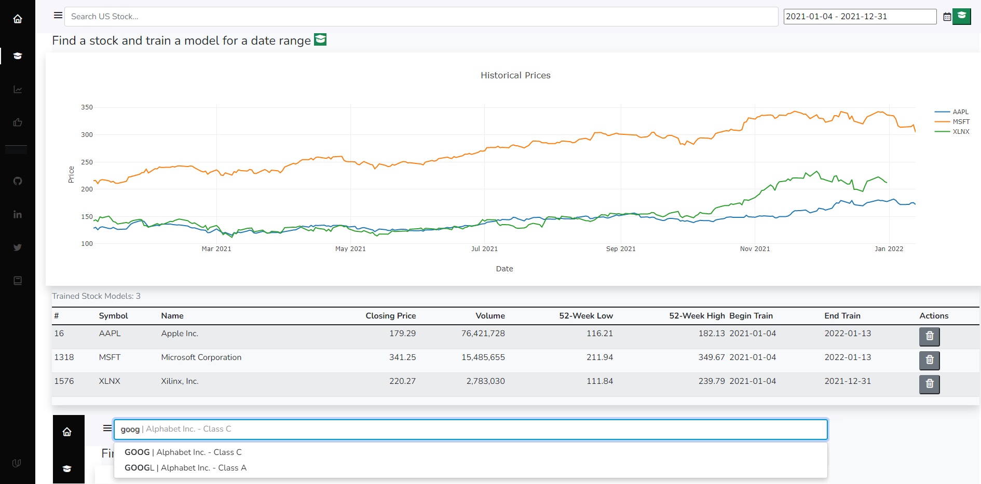The height and width of the screenshot is (484, 981).
Task: Click the AAPL symbol cell
Action: tap(110, 334)
